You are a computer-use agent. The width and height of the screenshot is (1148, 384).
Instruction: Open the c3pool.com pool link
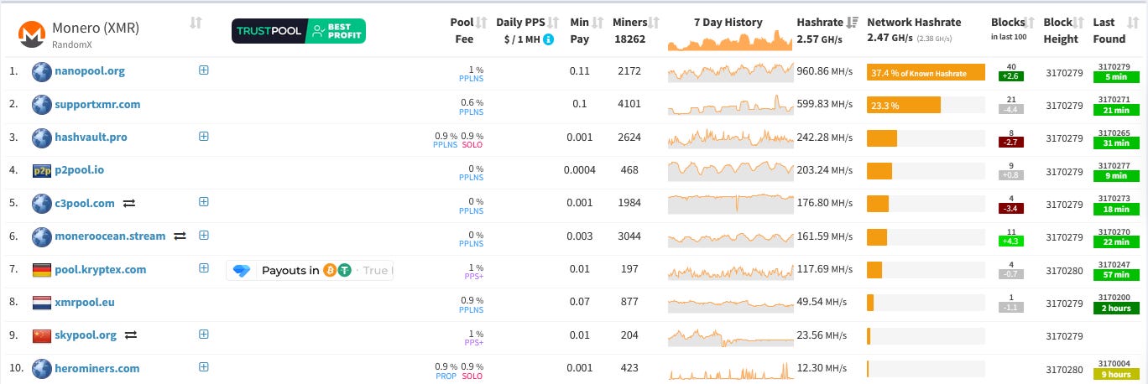pos(85,203)
